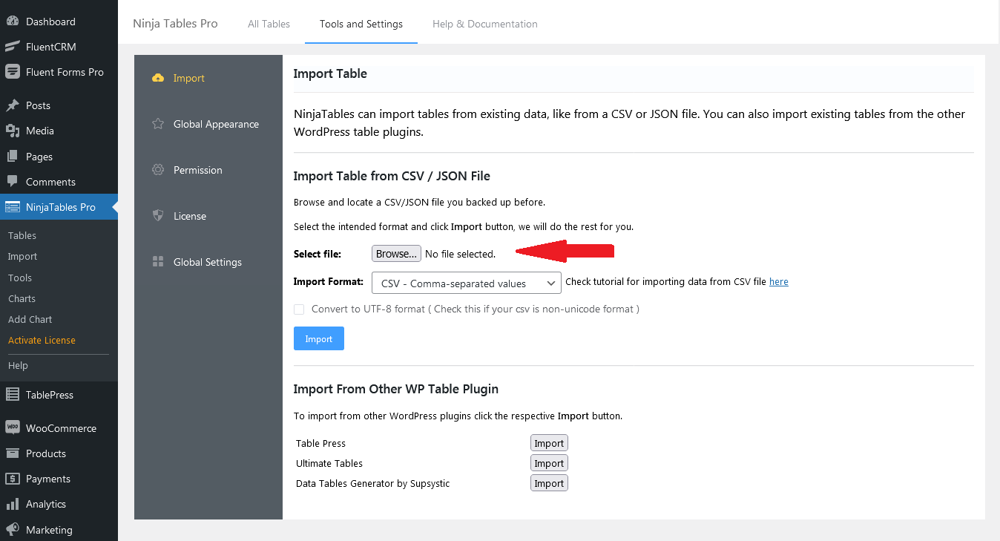
Task: Select the Global Appearance star icon
Action: coord(157,124)
